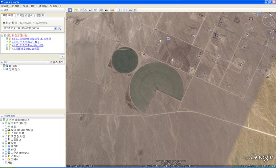Toggle the 지형 layer checkbox
276x168 pixels.
[6, 162]
